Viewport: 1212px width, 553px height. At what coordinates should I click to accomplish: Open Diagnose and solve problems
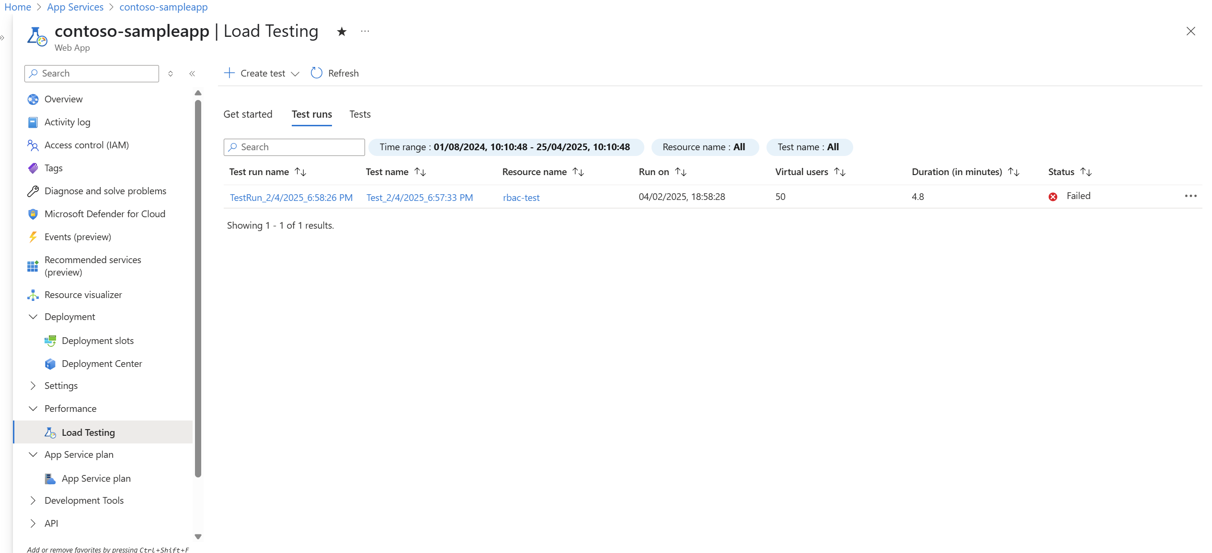[x=105, y=191]
